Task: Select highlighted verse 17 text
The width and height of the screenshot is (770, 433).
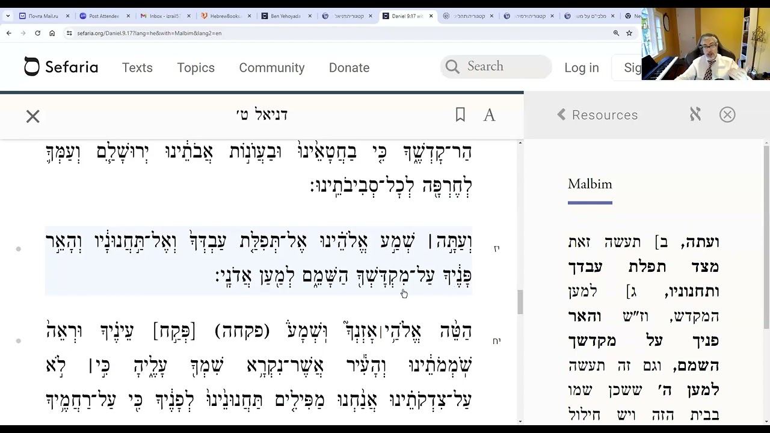Action: pyautogui.click(x=259, y=260)
